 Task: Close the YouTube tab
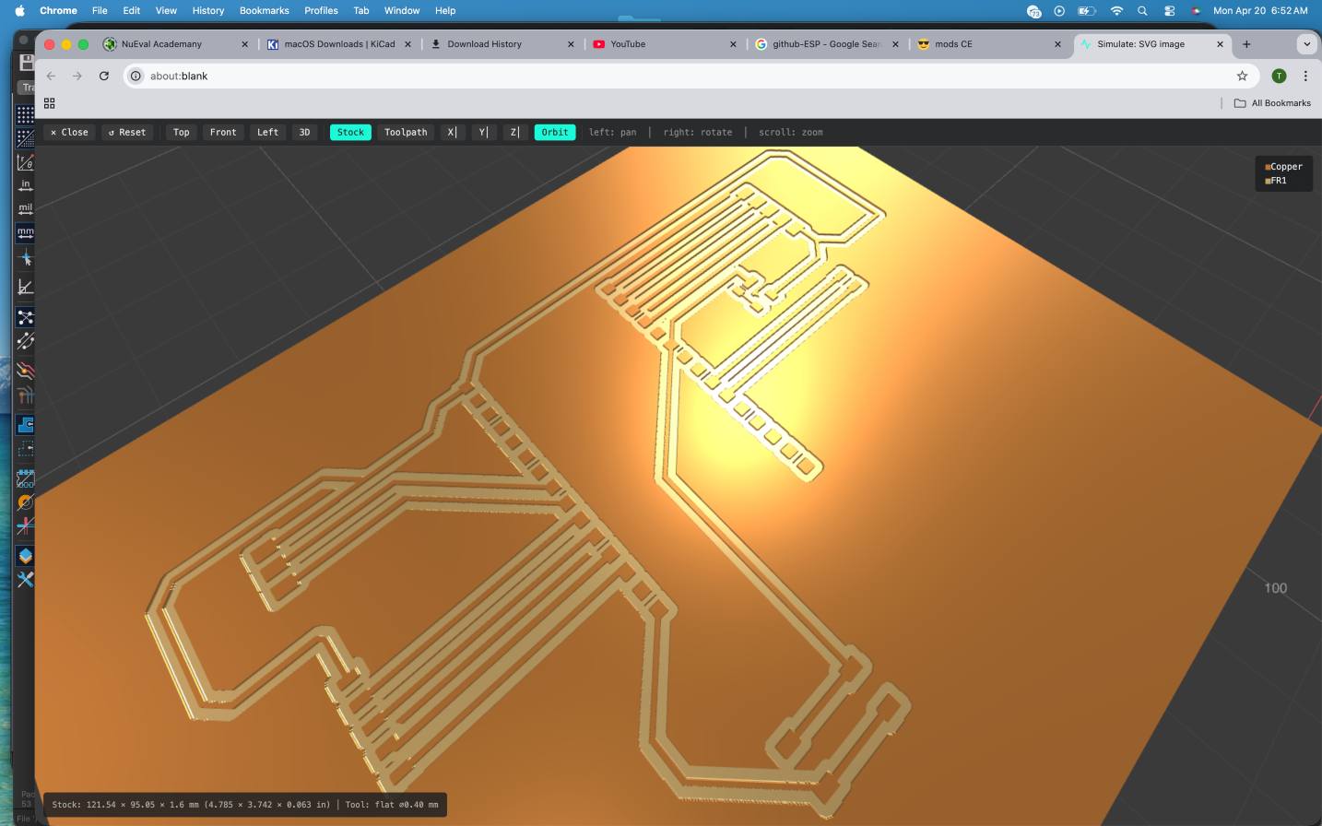(x=733, y=44)
